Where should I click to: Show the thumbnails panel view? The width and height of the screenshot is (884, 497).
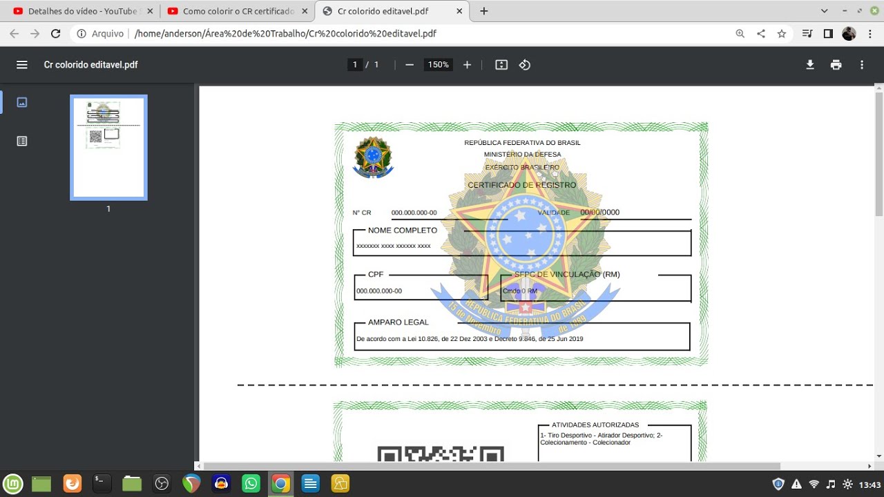[22, 102]
